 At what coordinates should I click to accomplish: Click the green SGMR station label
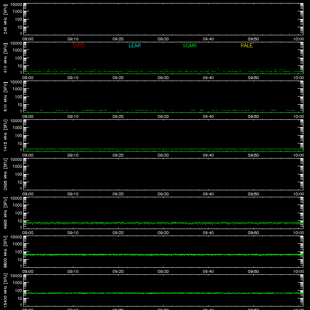(189, 45)
